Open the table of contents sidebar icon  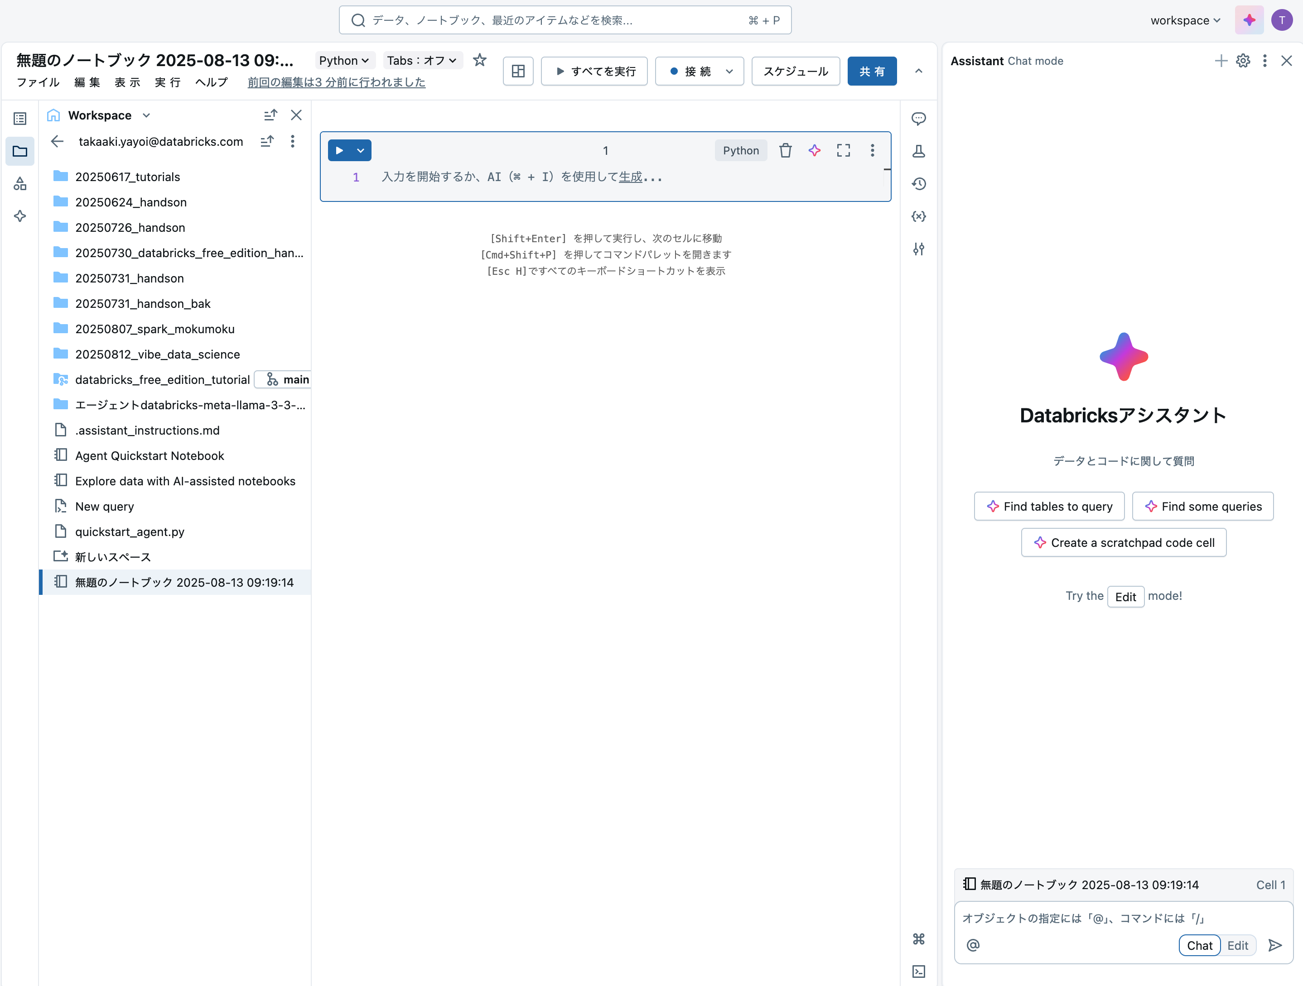pos(20,119)
